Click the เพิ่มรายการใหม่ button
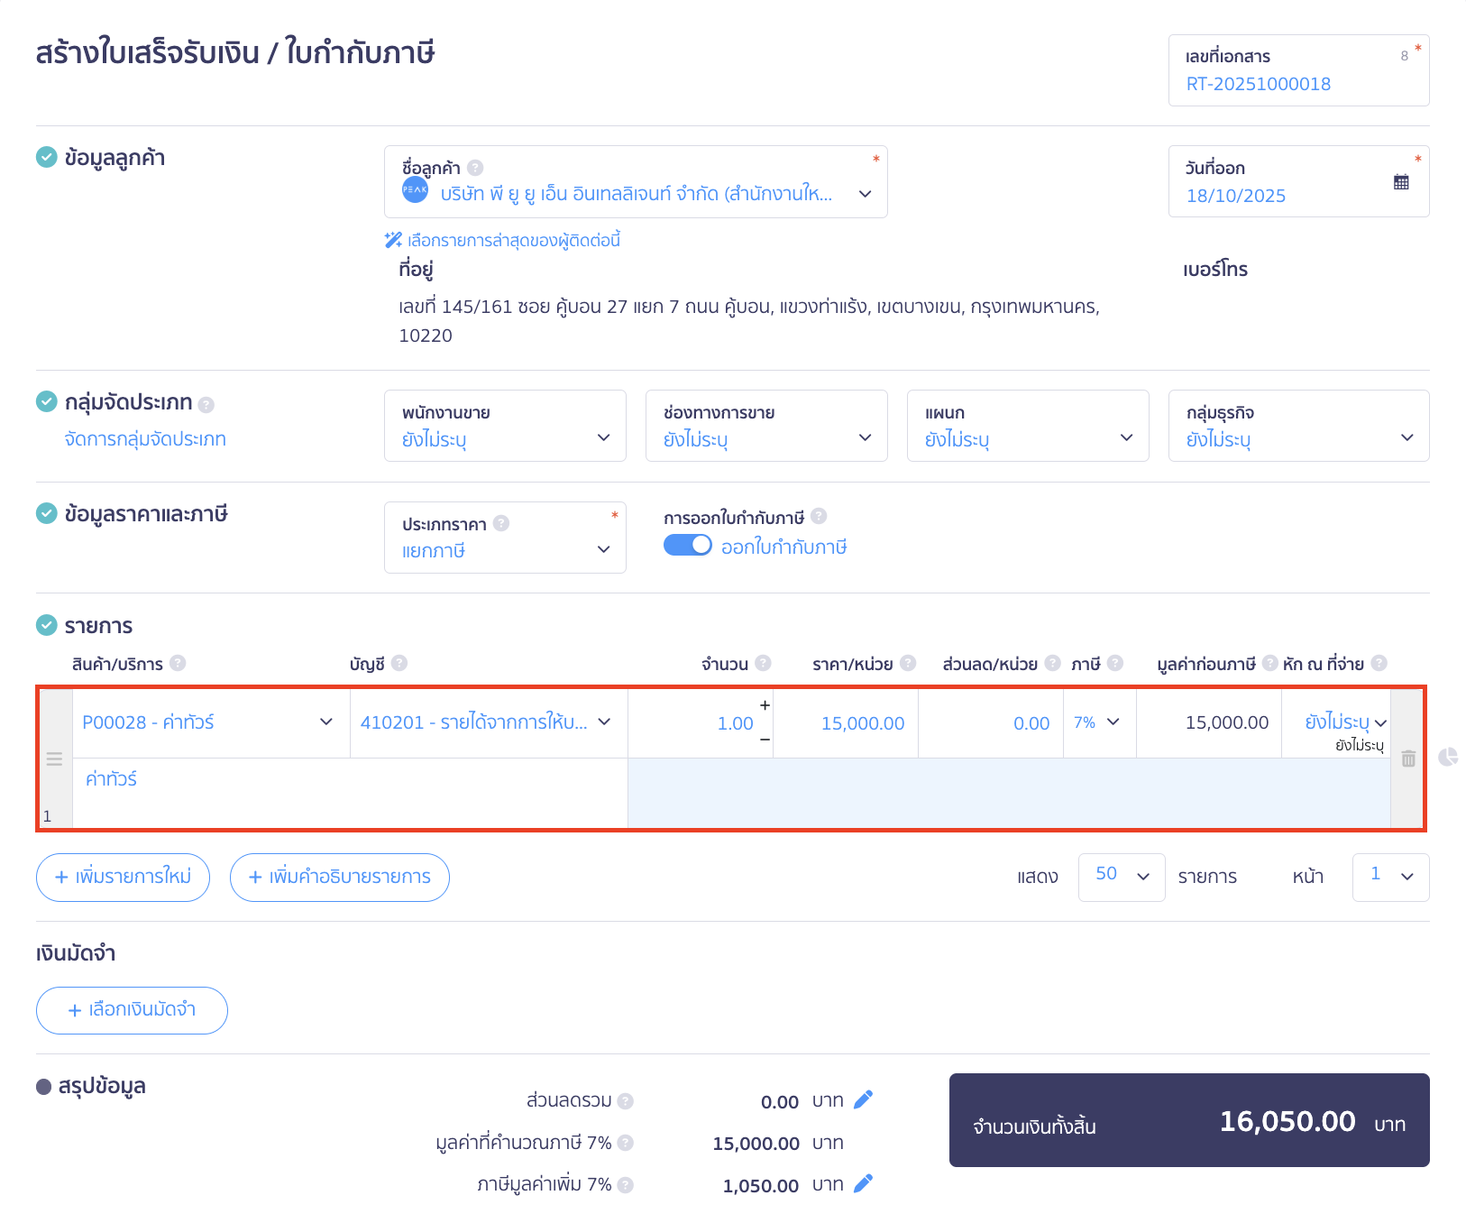The width and height of the screenshot is (1466, 1223). tap(123, 878)
